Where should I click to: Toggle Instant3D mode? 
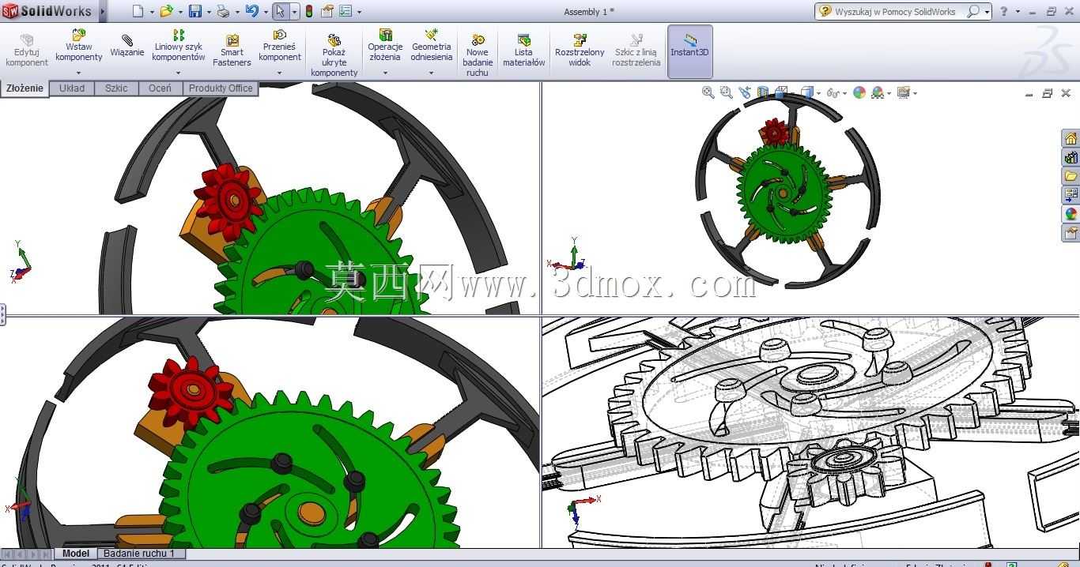click(x=690, y=51)
